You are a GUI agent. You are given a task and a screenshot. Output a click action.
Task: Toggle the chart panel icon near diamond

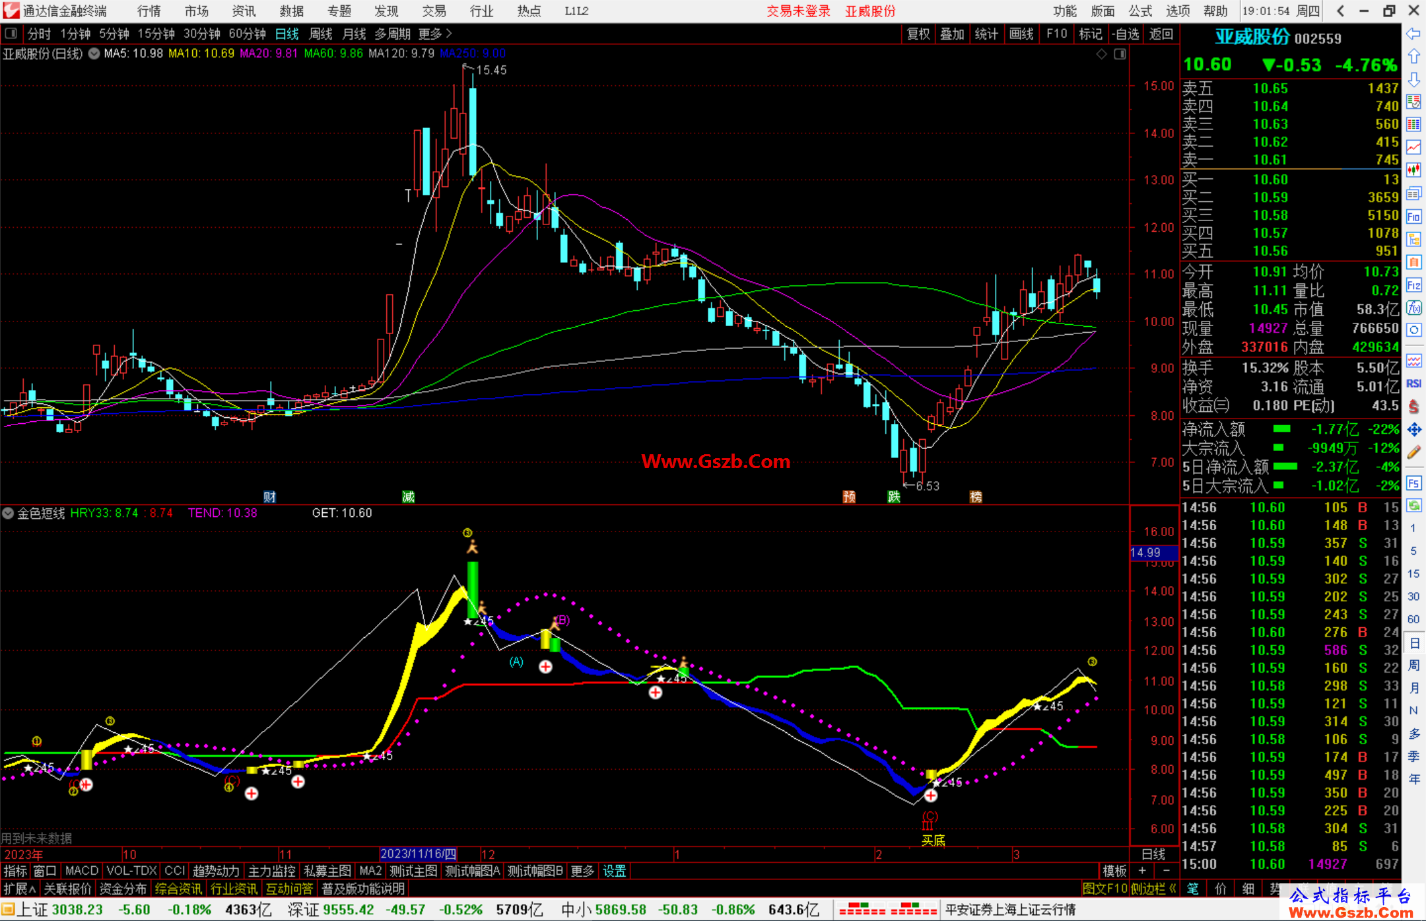[1120, 54]
